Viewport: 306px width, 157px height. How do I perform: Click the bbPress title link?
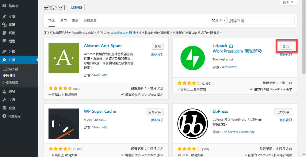220,111
